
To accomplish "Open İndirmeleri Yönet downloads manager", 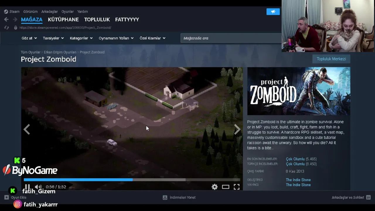I will [x=183, y=198].
